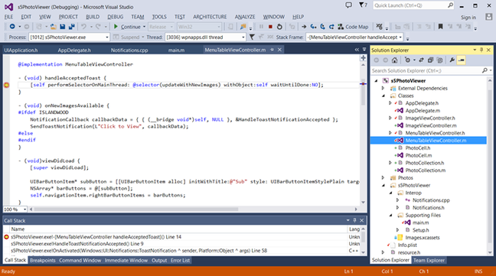Switch to the Notifications.cpp editor tab

click(129, 50)
